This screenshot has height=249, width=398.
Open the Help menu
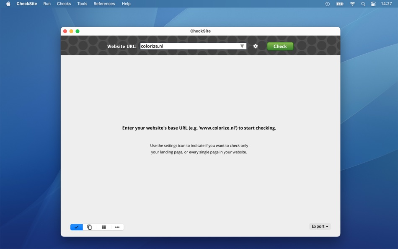(126, 3)
